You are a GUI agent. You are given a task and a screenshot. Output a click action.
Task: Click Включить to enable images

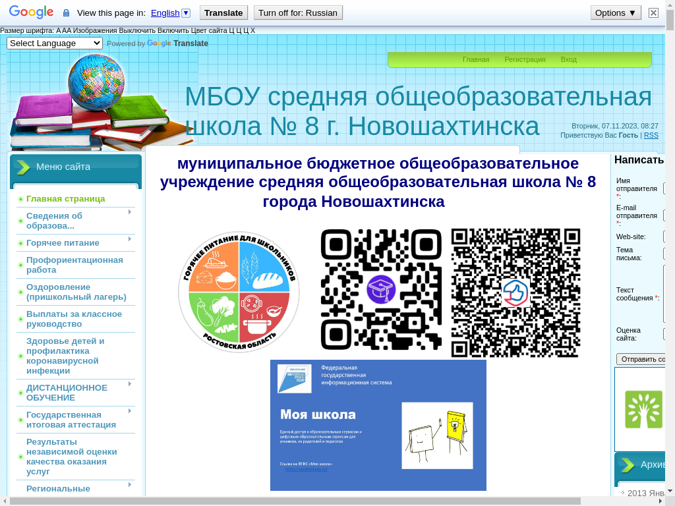click(173, 30)
